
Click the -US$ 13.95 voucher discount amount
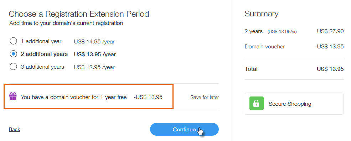tap(148, 97)
